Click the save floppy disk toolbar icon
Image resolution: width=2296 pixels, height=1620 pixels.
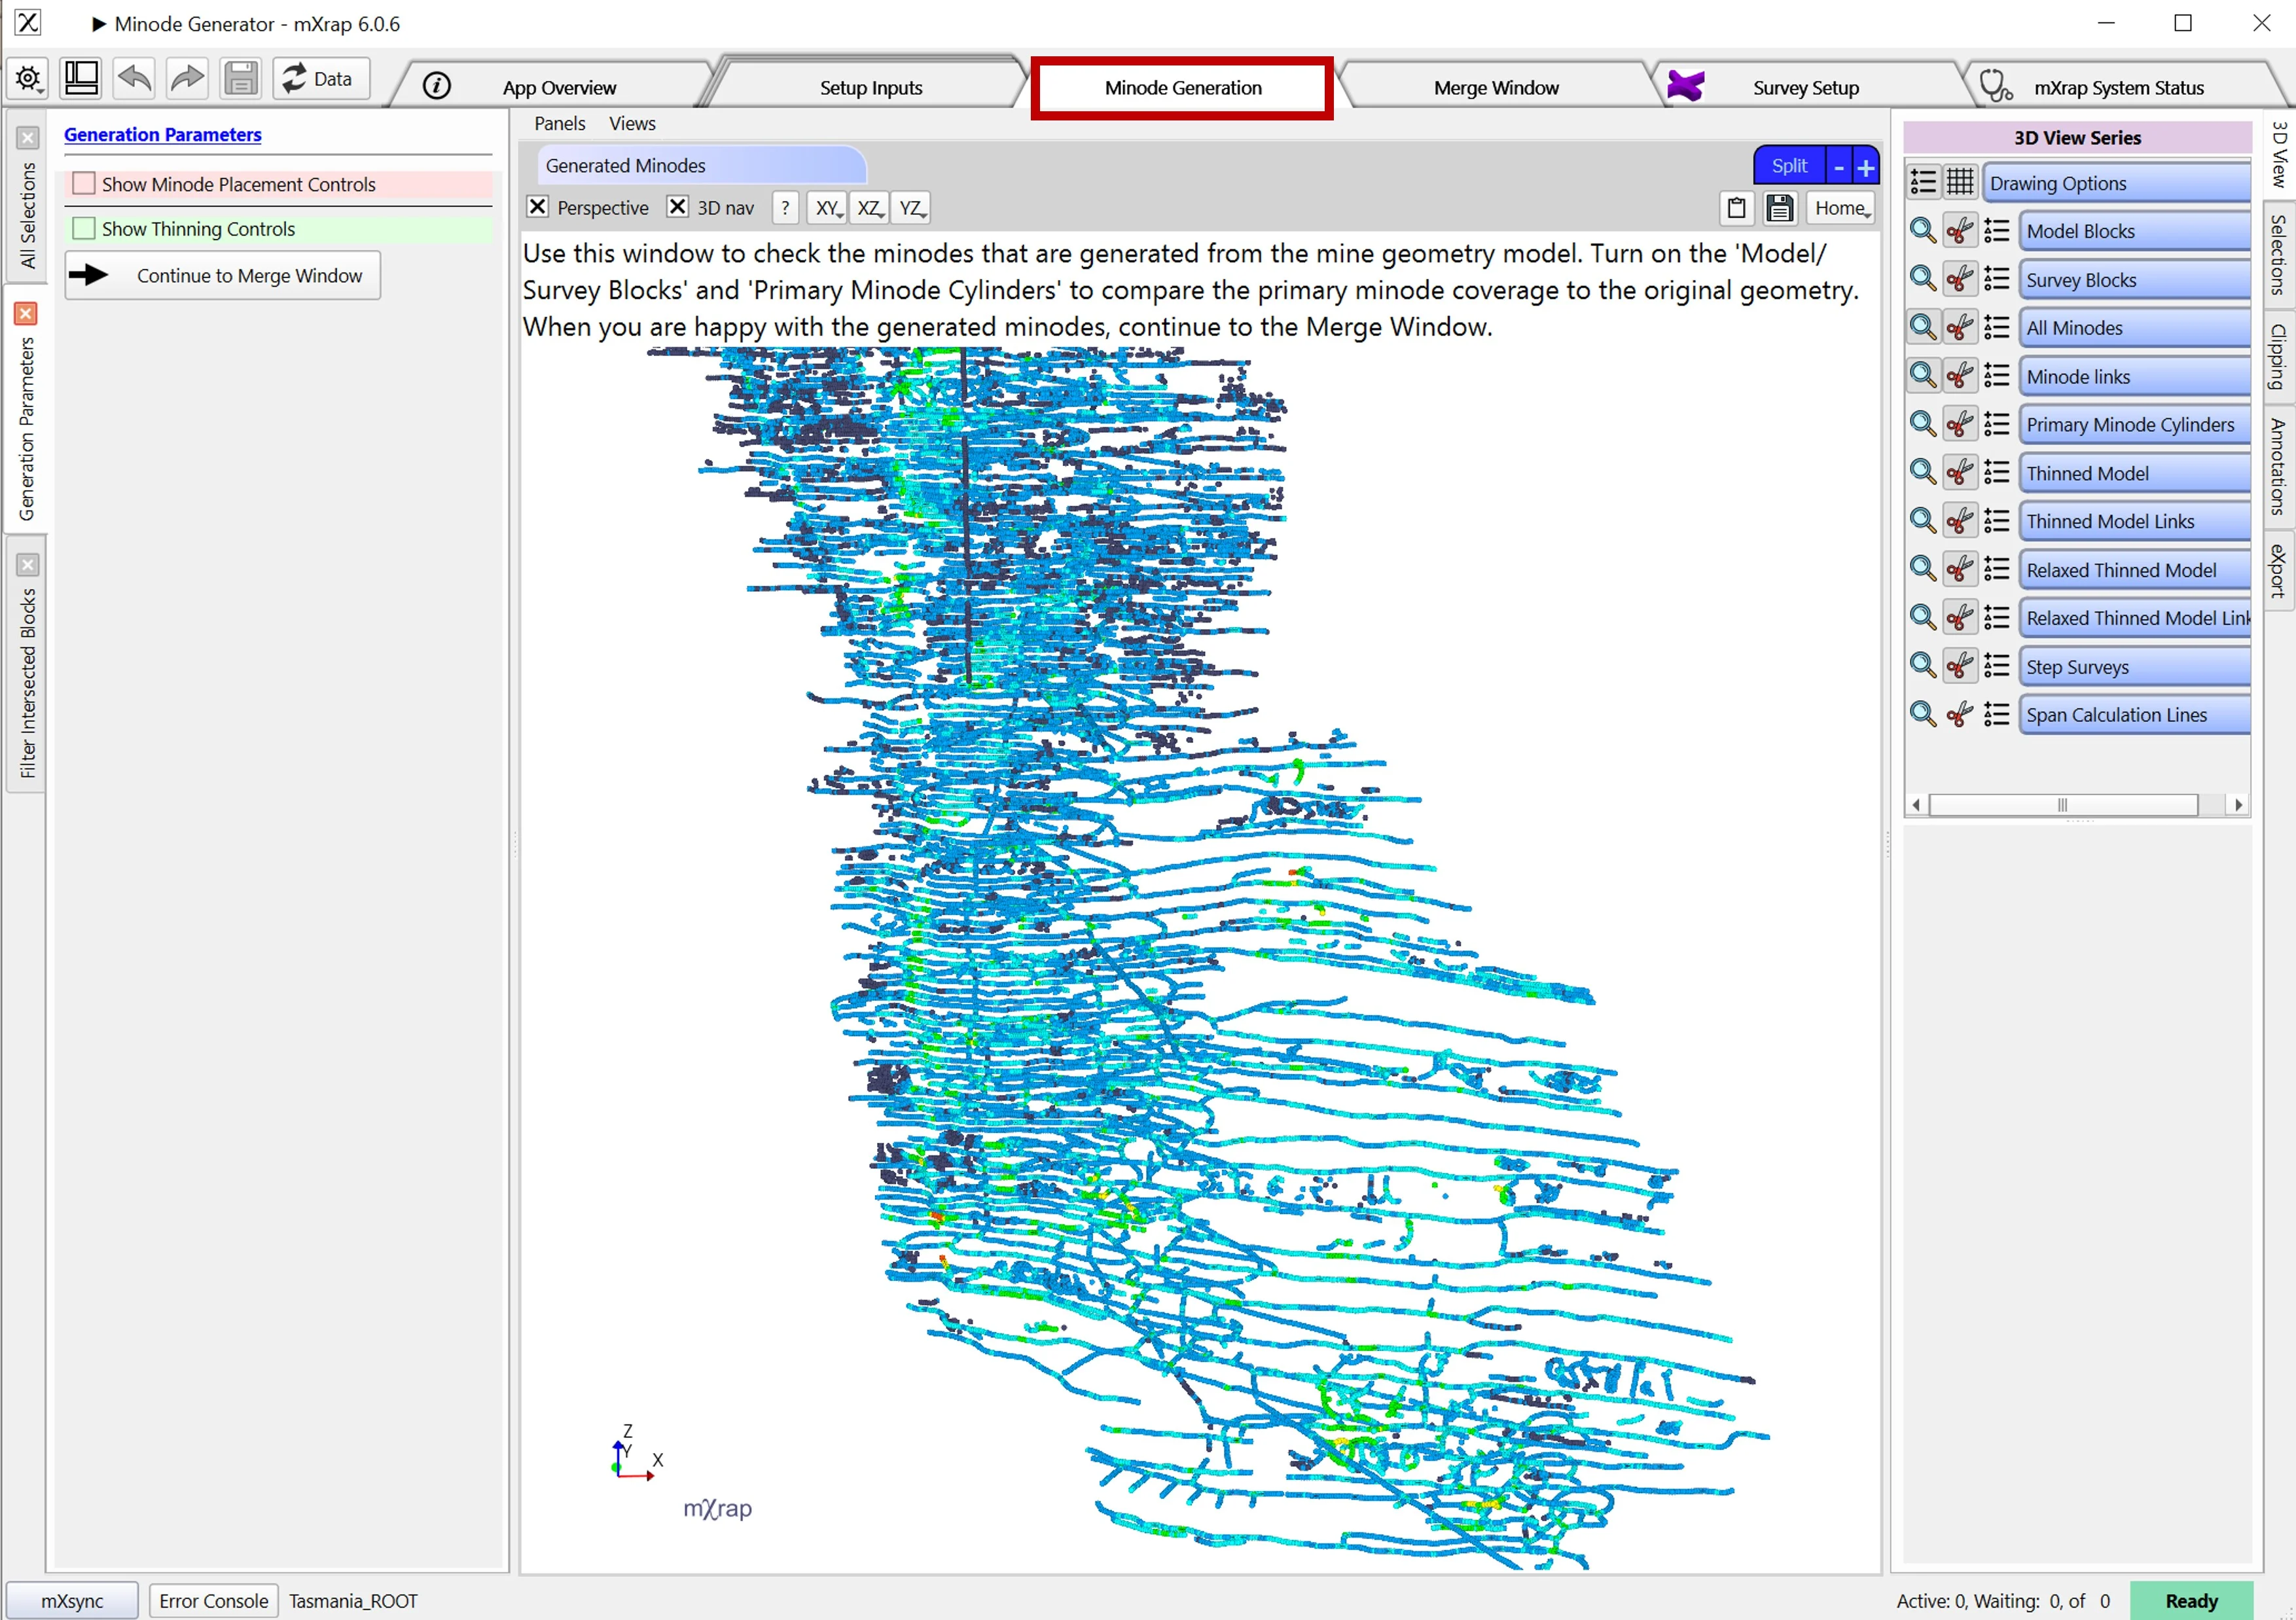click(x=240, y=79)
